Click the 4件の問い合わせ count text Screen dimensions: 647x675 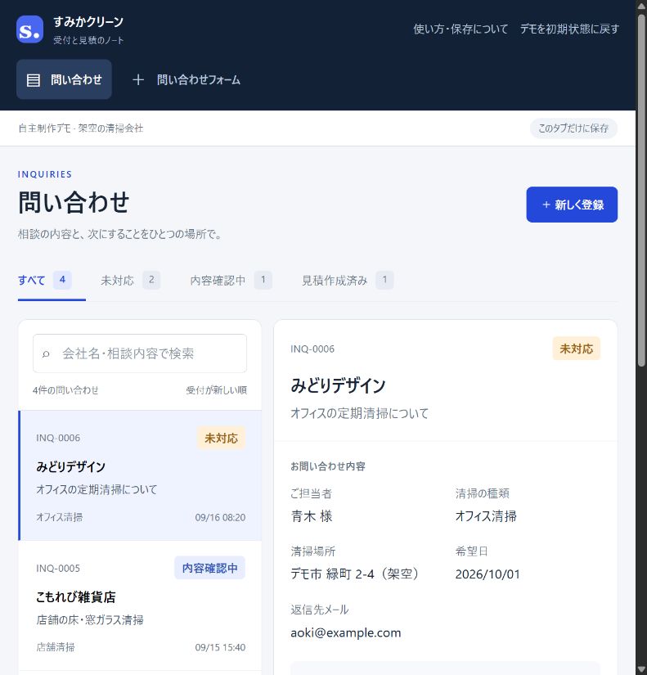click(x=65, y=390)
